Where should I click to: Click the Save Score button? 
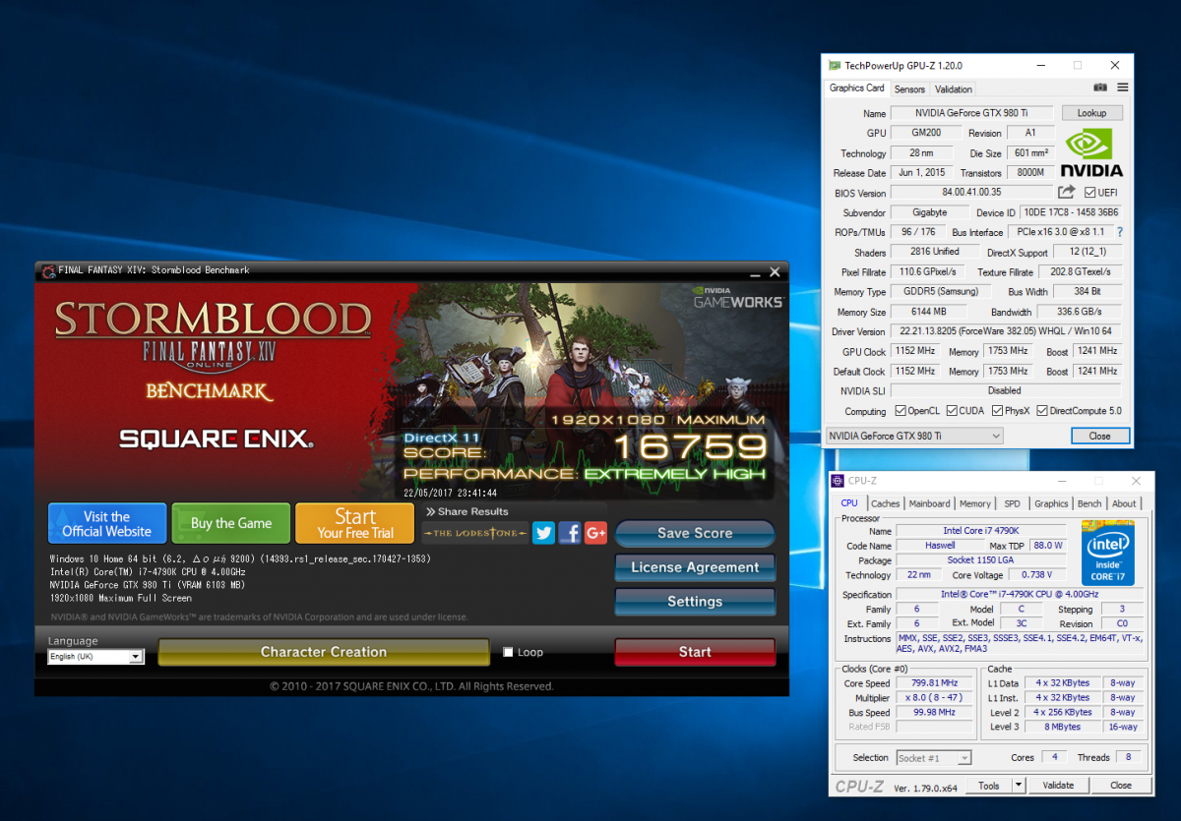(x=695, y=533)
